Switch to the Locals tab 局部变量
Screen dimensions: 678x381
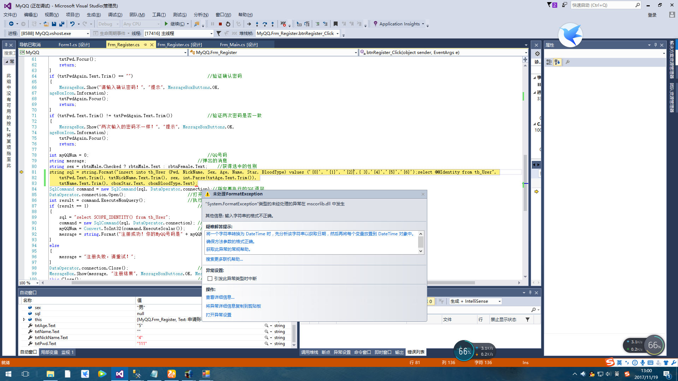click(49, 352)
